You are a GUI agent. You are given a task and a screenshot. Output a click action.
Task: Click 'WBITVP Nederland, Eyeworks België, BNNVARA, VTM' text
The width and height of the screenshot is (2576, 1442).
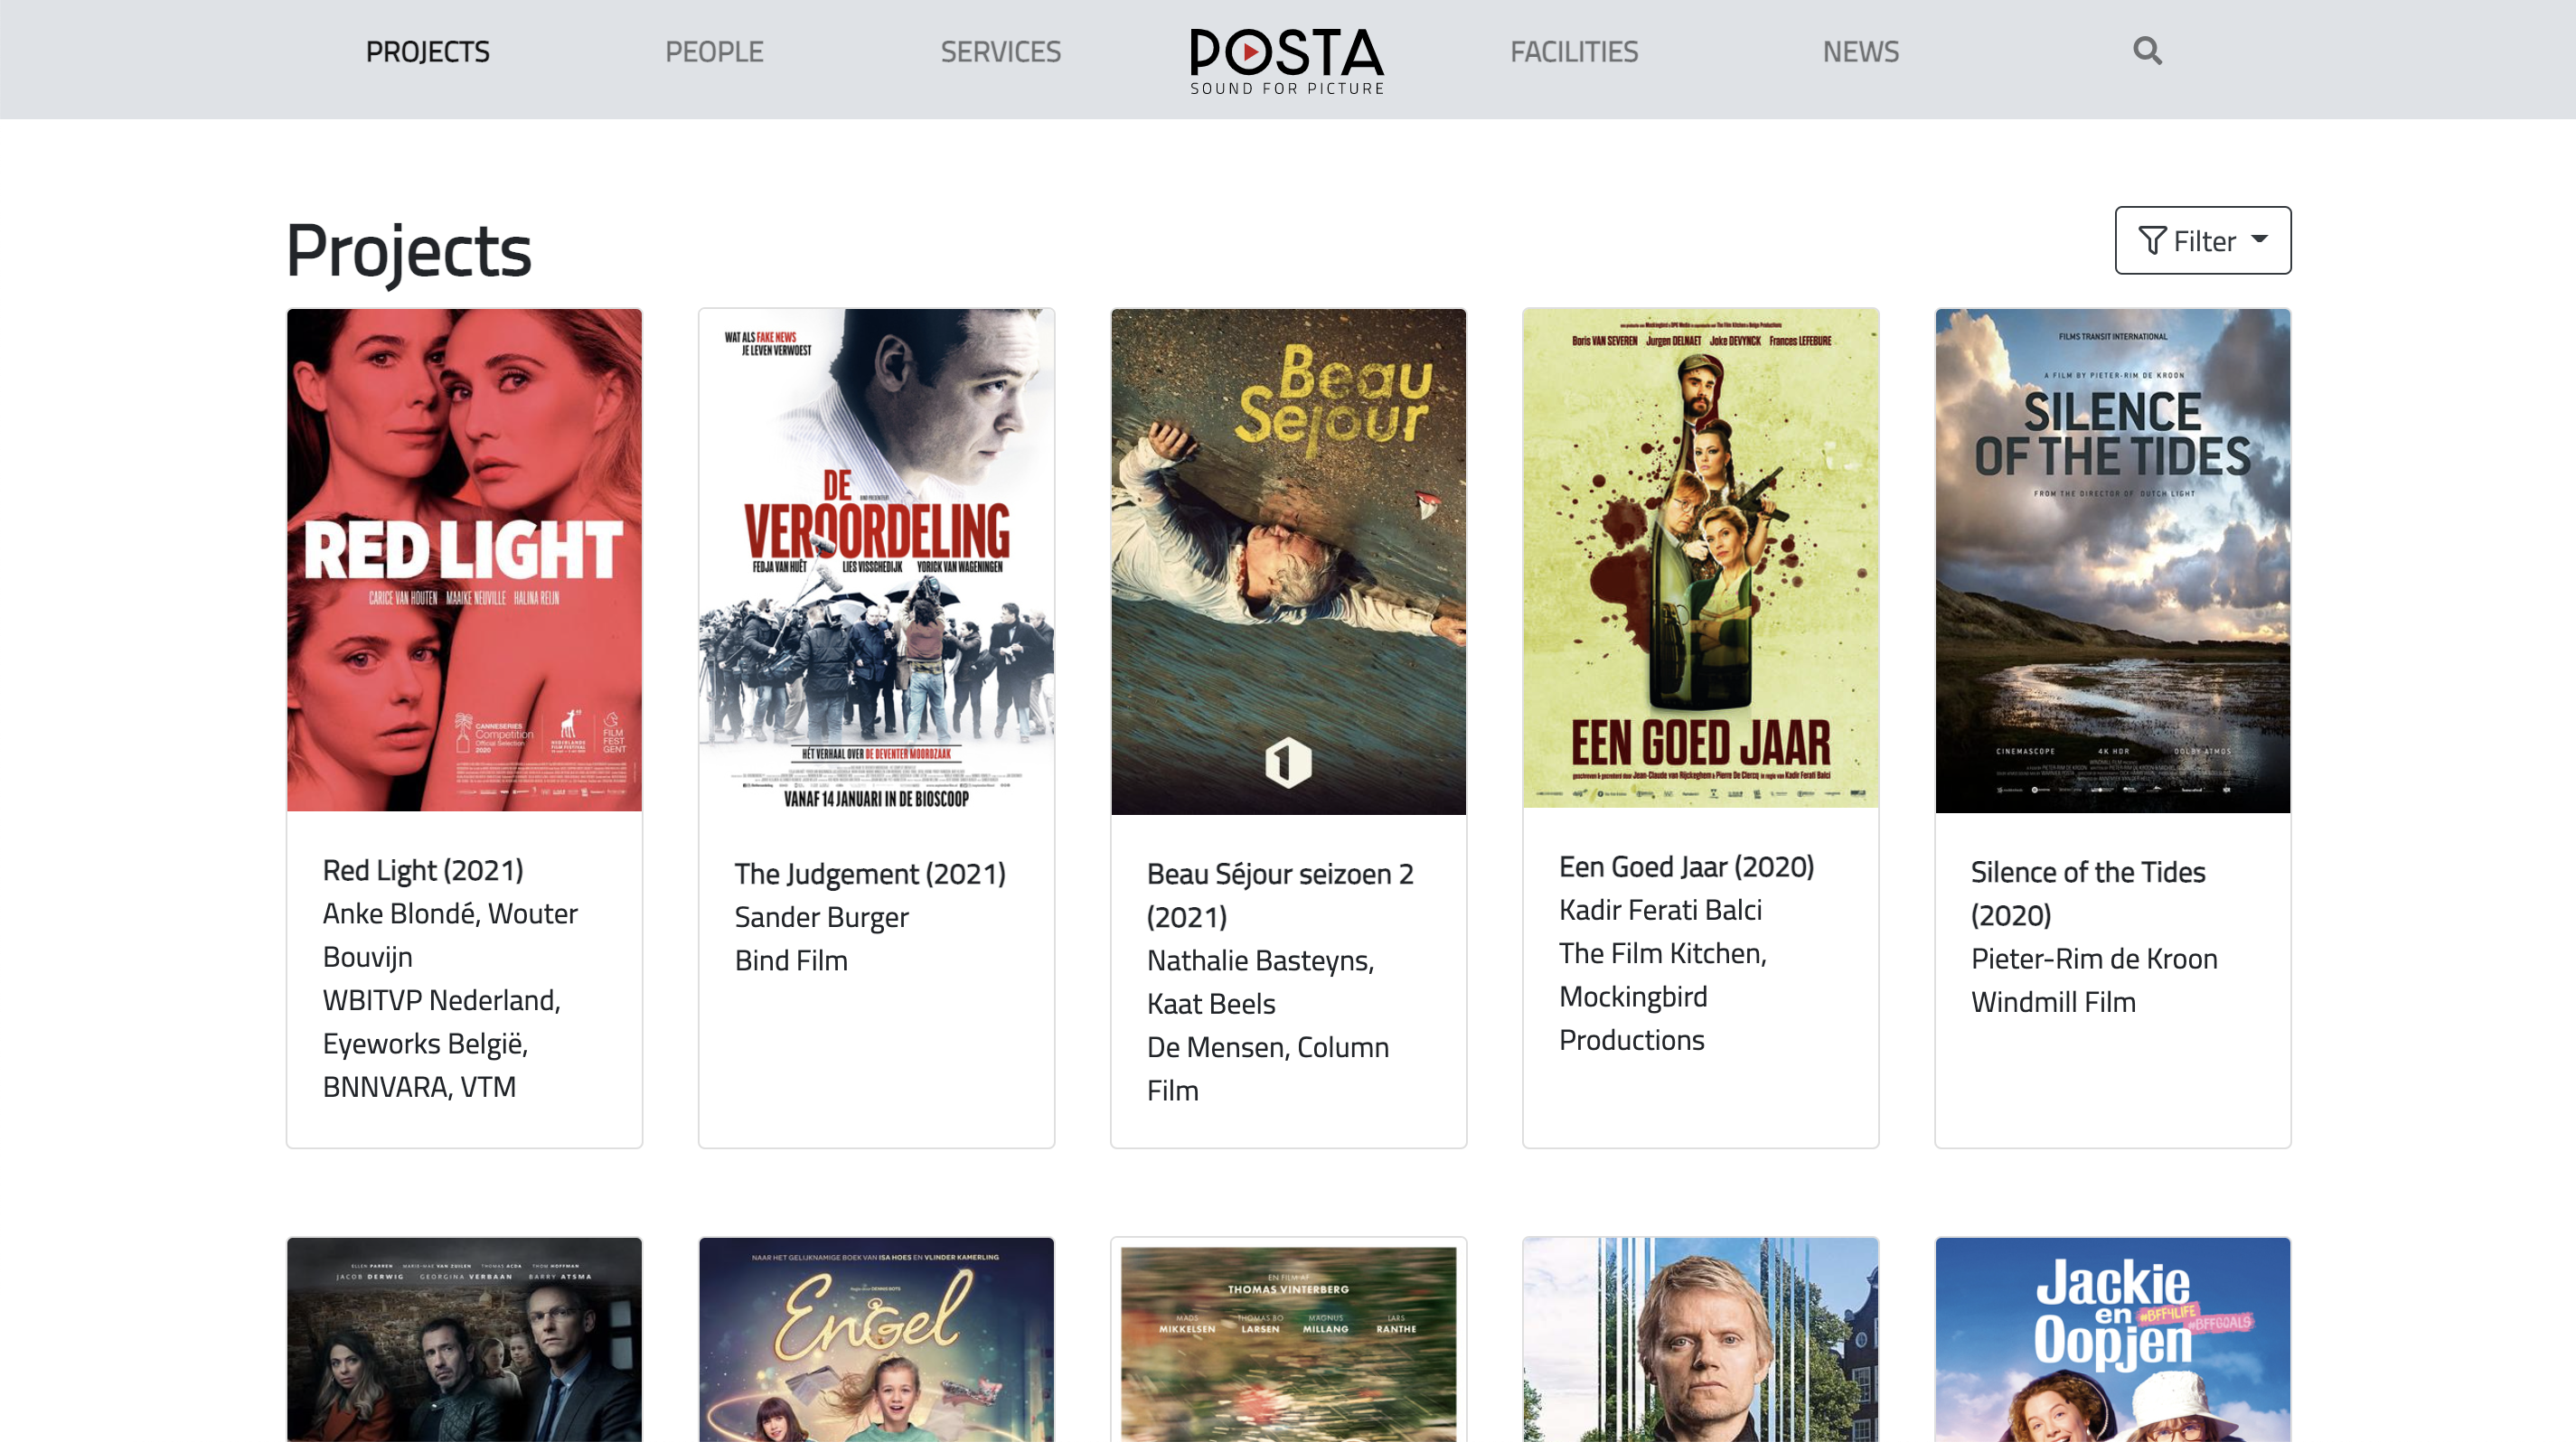point(441,1044)
